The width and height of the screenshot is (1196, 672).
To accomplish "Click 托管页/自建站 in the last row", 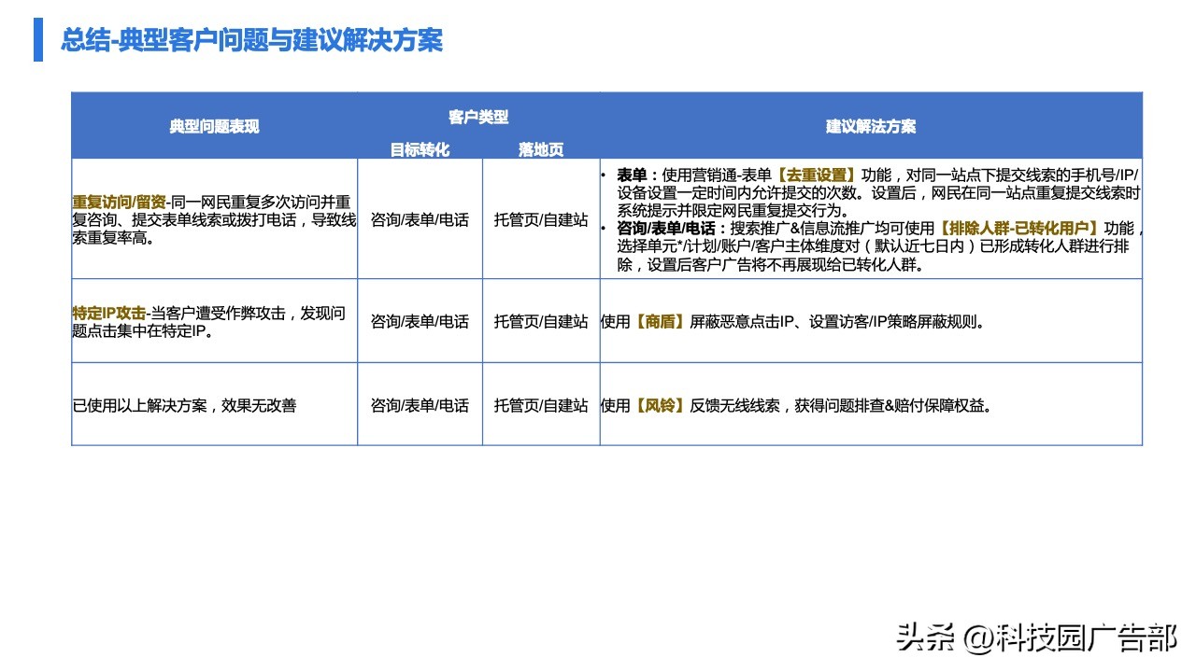I will (x=542, y=405).
